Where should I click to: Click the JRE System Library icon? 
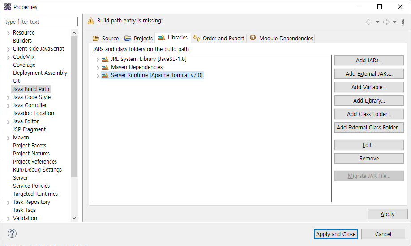(105, 59)
